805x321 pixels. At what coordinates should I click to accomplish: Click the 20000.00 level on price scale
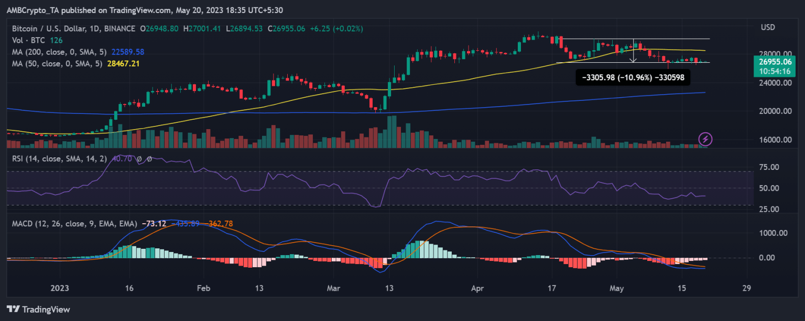coord(776,111)
